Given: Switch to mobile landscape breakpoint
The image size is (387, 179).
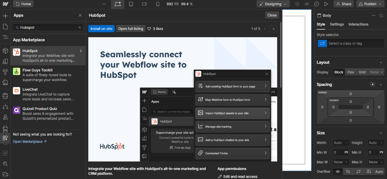Looking at the screenshot, I should click(144, 4).
